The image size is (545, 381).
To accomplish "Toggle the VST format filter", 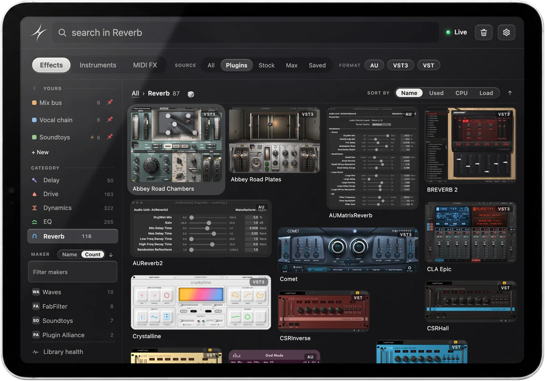I will [428, 66].
